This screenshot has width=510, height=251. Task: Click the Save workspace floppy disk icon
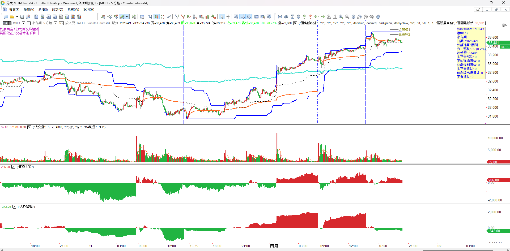click(x=22, y=17)
